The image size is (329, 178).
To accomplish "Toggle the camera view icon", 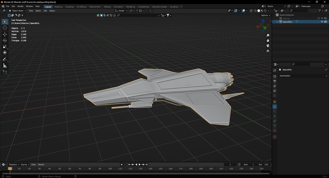I will [x=268, y=46].
